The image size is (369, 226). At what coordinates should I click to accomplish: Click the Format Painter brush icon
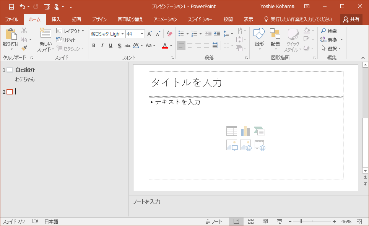[x=24, y=48]
